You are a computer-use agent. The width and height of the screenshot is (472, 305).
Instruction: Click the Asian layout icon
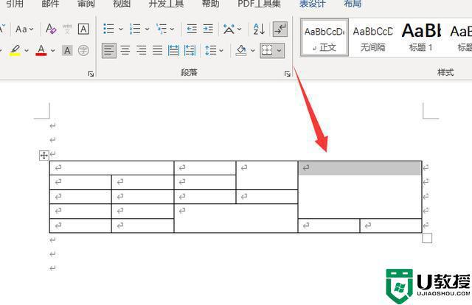(229, 29)
